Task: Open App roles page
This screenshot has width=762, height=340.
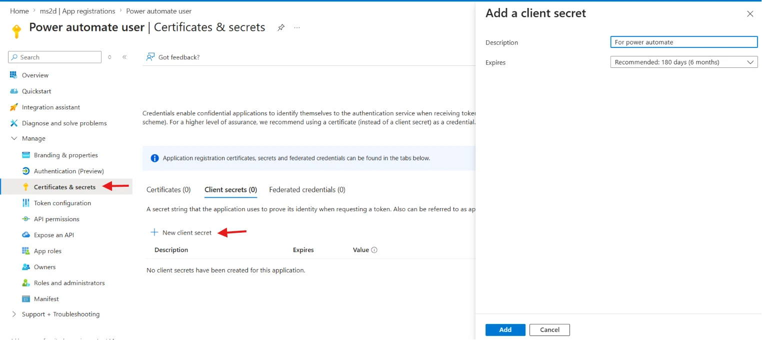Action: [x=47, y=251]
